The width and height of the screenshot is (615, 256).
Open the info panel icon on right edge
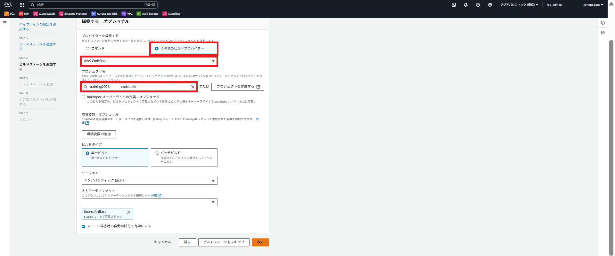tap(603, 23)
